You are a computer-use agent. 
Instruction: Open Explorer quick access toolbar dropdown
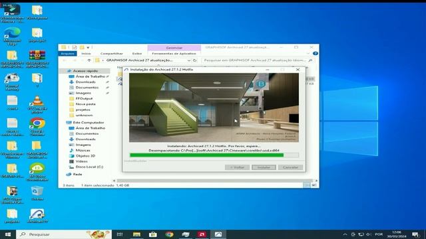click(x=88, y=47)
